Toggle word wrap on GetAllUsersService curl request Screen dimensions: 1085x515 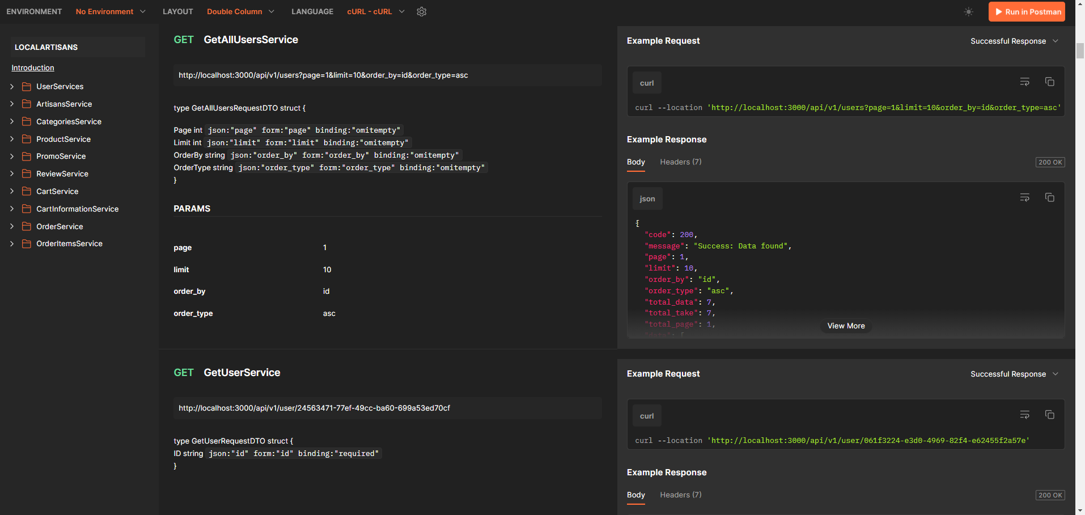(1024, 82)
